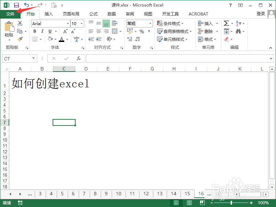Screen dimensions: 276x207
Task: Click the AutoSum sigma icon
Action: tap(227, 23)
